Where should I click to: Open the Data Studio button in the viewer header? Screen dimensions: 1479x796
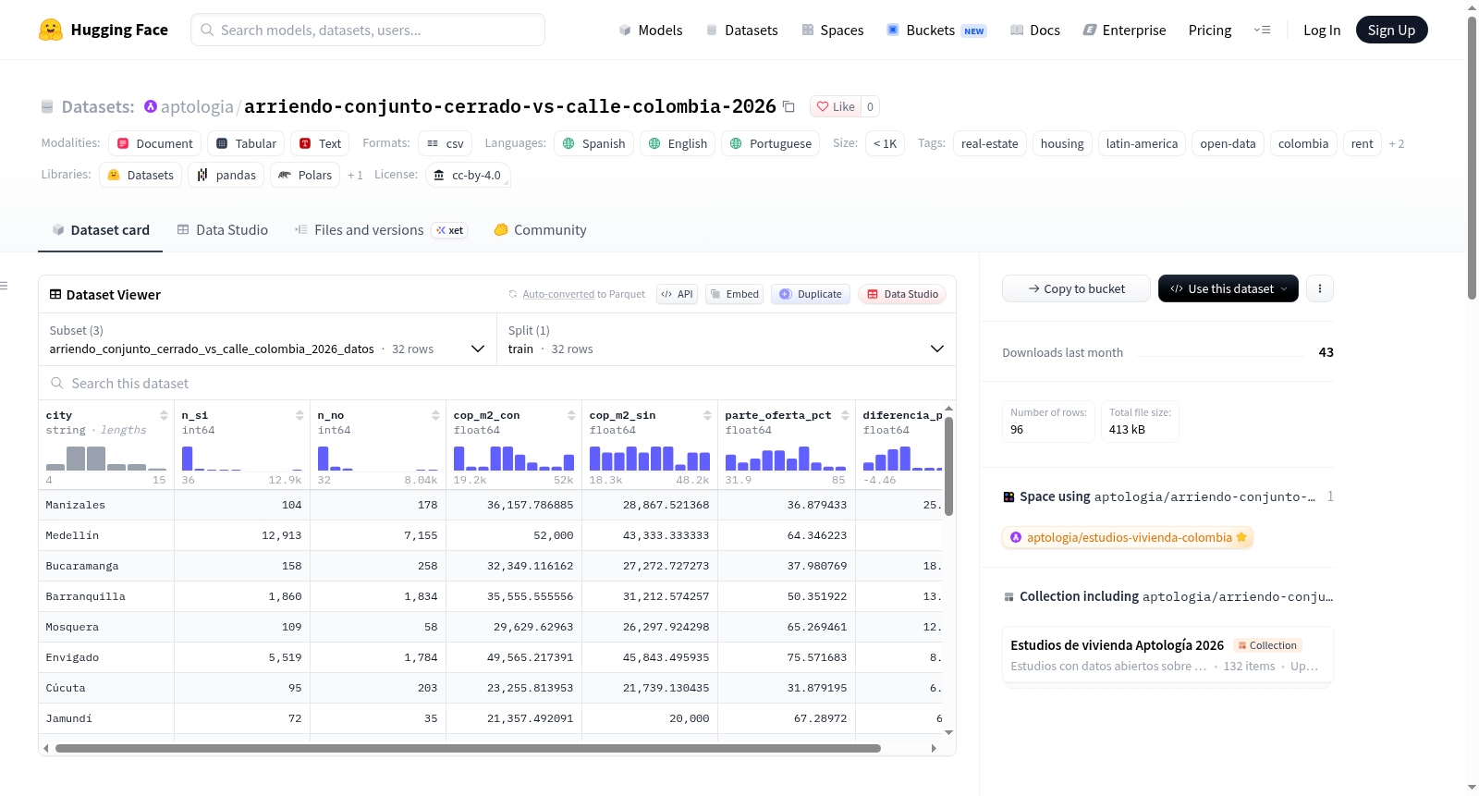901,294
